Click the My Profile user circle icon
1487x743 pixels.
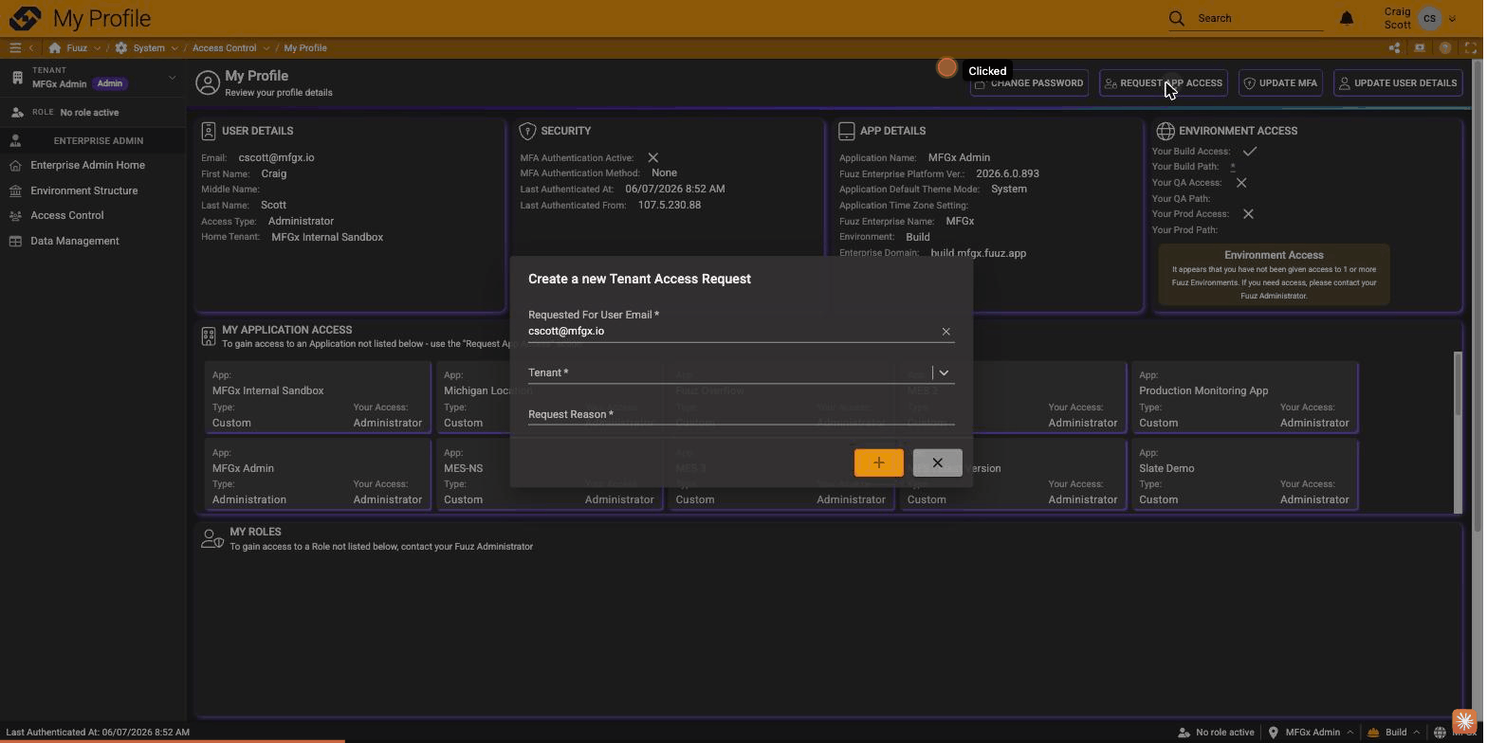(208, 83)
